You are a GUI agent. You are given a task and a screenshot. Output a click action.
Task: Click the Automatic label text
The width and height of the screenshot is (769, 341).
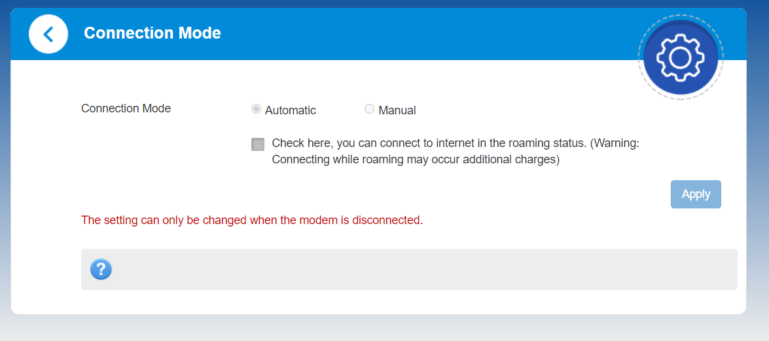[291, 110]
